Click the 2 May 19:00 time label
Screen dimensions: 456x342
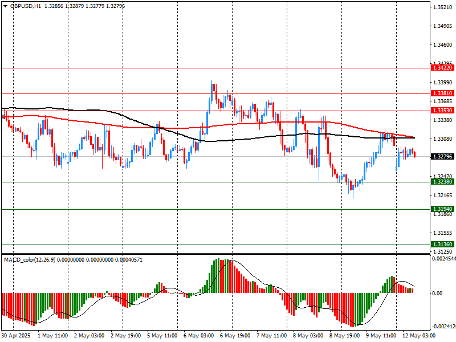(x=124, y=336)
